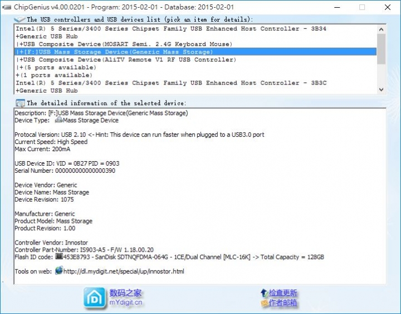The height and width of the screenshot is (314, 401).
Task: Click the update arrow icon next to 检查更新
Action: pos(264,292)
